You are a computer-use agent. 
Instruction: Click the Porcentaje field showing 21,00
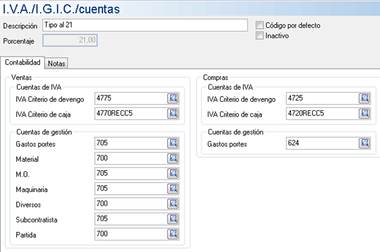pos(70,40)
